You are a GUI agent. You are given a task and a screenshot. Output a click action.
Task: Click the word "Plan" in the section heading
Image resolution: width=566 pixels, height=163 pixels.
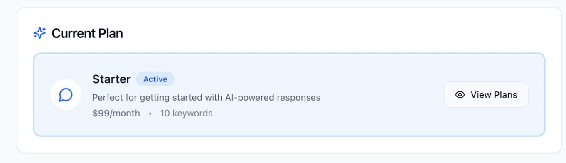tap(111, 33)
